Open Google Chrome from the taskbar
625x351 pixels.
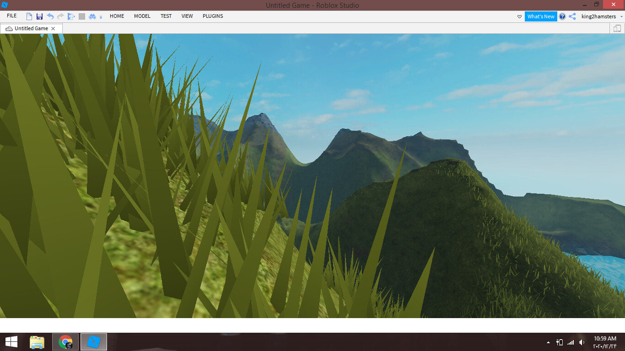click(x=65, y=342)
